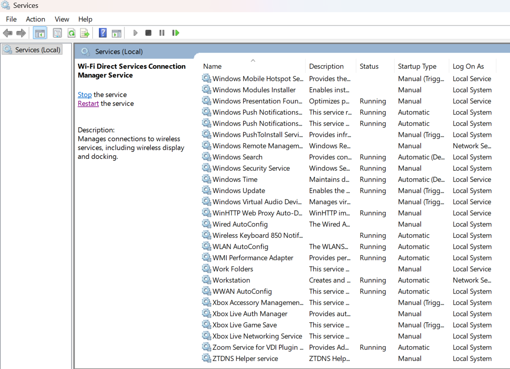Screen dimensions: 510x369
Task: Click the Restart link for the service
Action: pyautogui.click(x=88, y=104)
